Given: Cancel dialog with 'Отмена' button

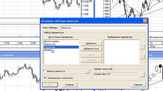Looking at the screenshot, I should coord(70,85).
